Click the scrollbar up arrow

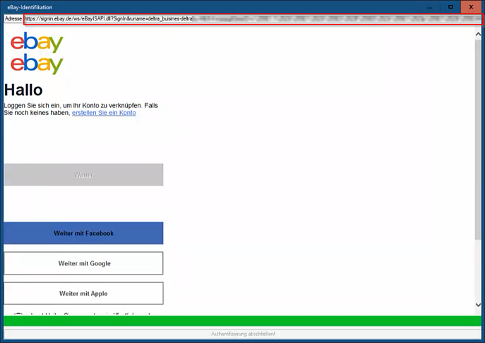pos(478,34)
